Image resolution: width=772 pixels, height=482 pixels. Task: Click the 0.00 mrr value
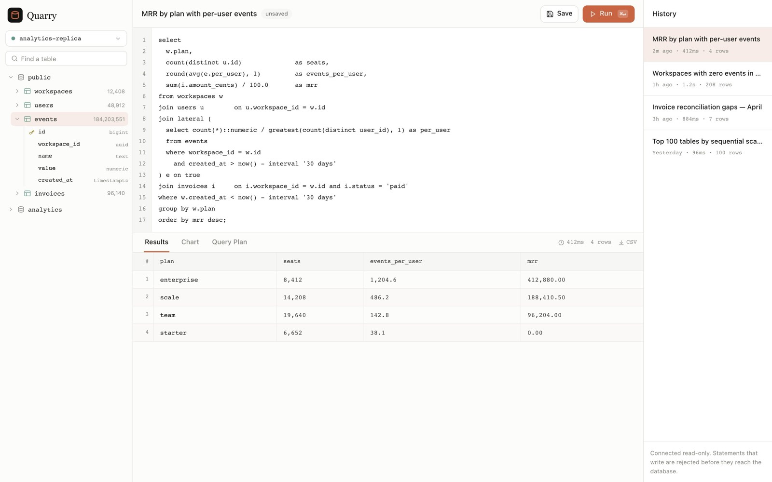pyautogui.click(x=535, y=333)
